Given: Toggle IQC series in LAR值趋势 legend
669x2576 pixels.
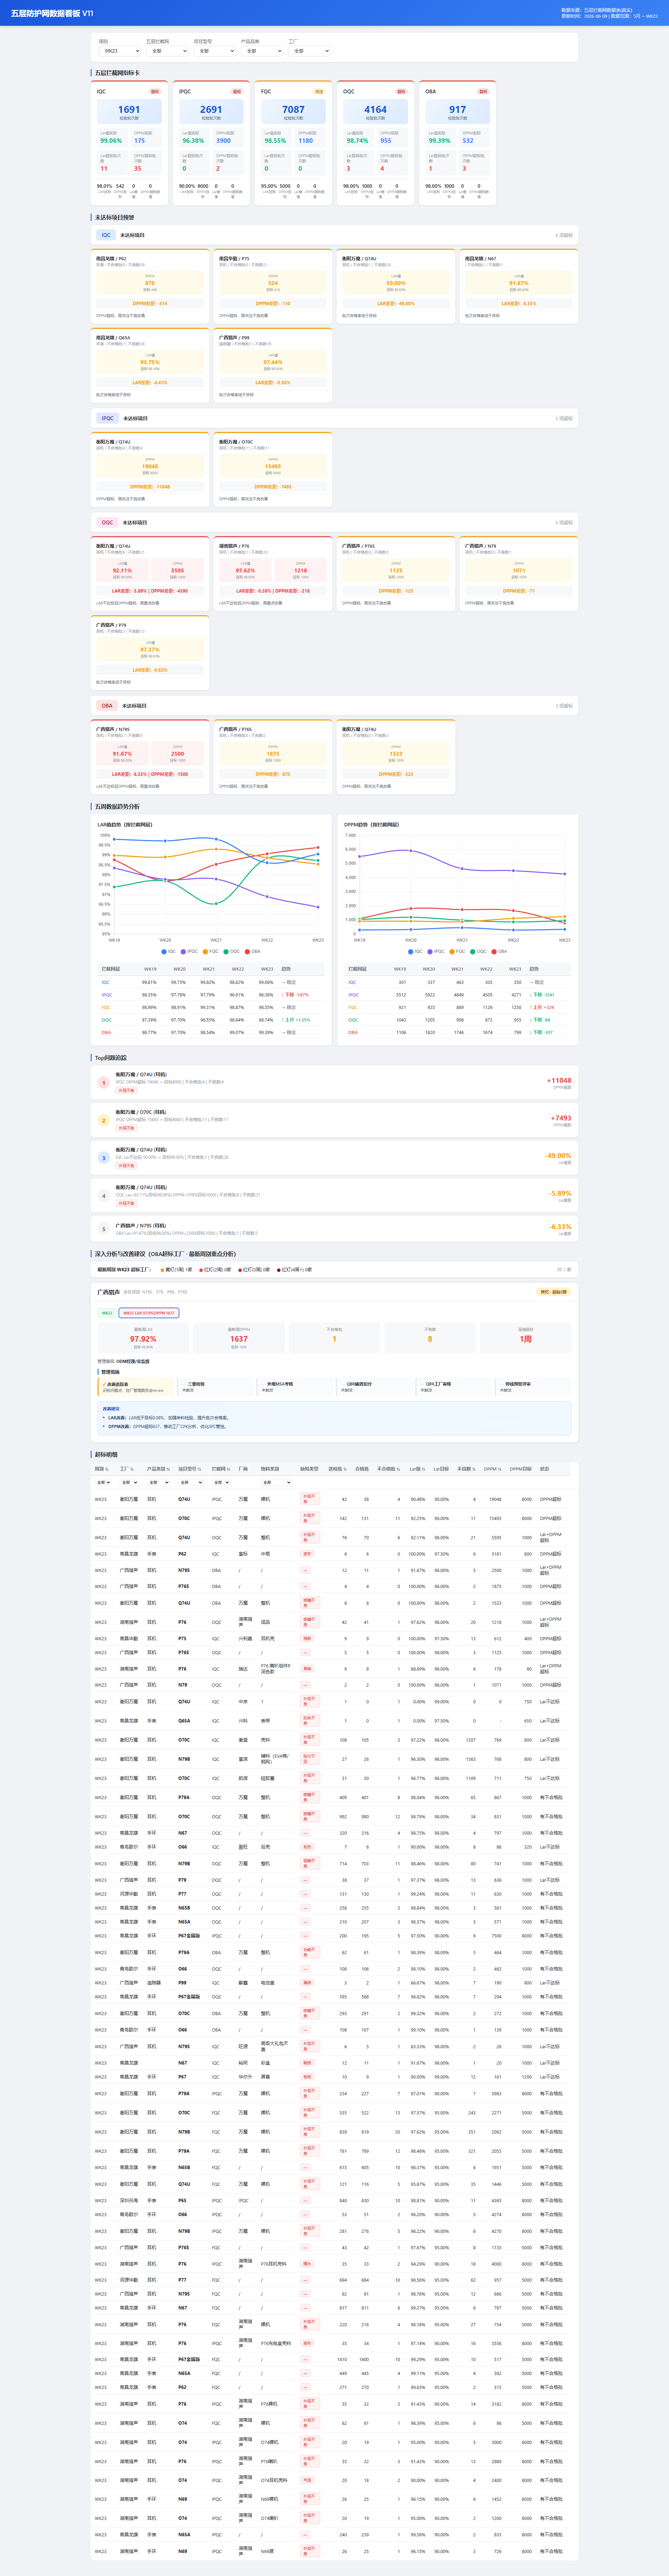Looking at the screenshot, I should [168, 952].
